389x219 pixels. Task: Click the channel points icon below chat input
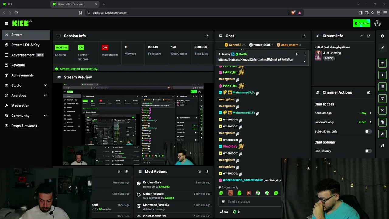tap(222, 212)
